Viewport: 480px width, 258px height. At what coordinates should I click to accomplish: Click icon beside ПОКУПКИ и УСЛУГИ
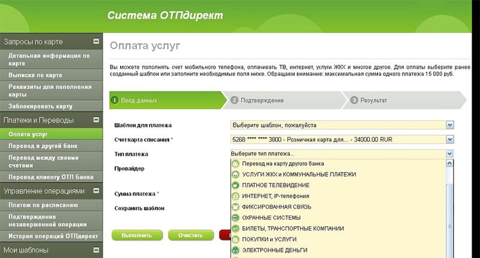(x=235, y=239)
